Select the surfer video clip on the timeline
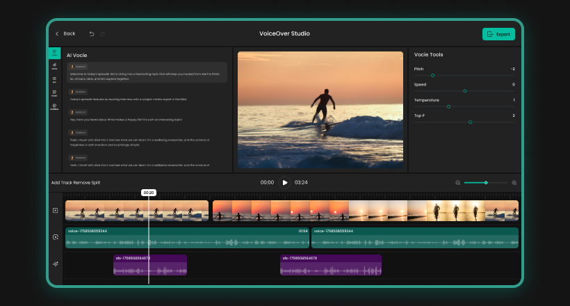 (137, 210)
